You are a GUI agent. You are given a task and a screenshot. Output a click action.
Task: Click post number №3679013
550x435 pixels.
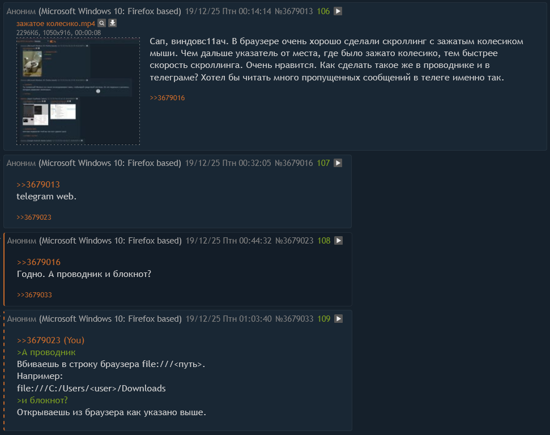pos(293,11)
